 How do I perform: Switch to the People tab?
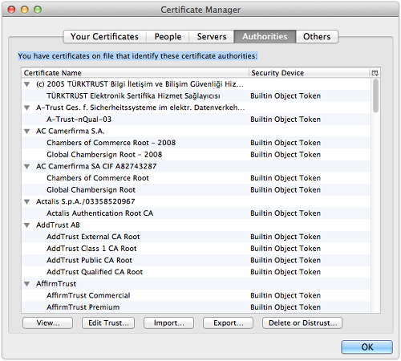tap(168, 36)
